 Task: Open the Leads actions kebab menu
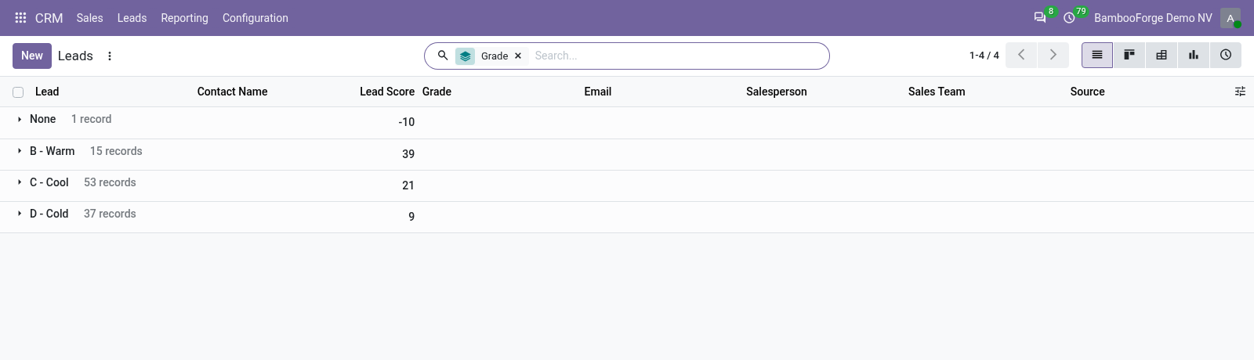tap(110, 56)
